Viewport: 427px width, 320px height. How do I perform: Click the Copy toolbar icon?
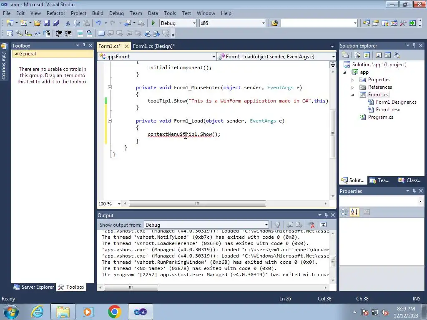77,23
